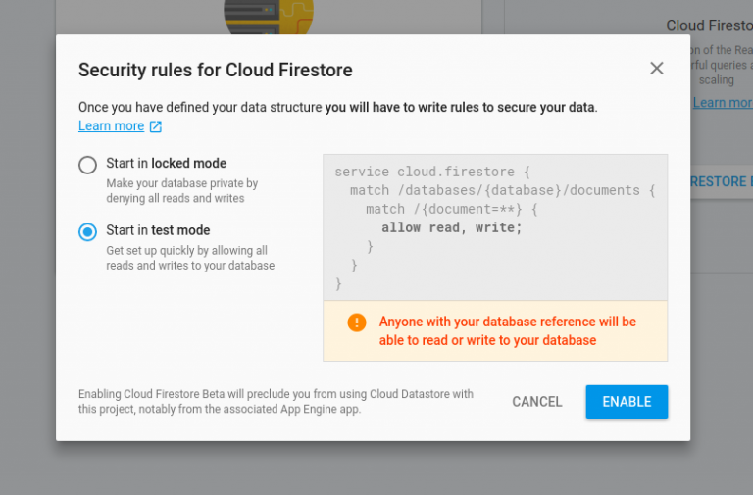The width and height of the screenshot is (753, 495).
Task: Click the 'Start in test mode' label text
Action: [158, 231]
